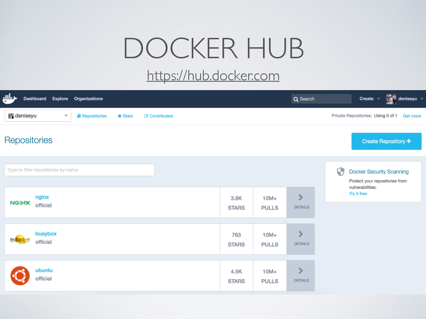Focus the filter repositories by name field

pyautogui.click(x=79, y=170)
